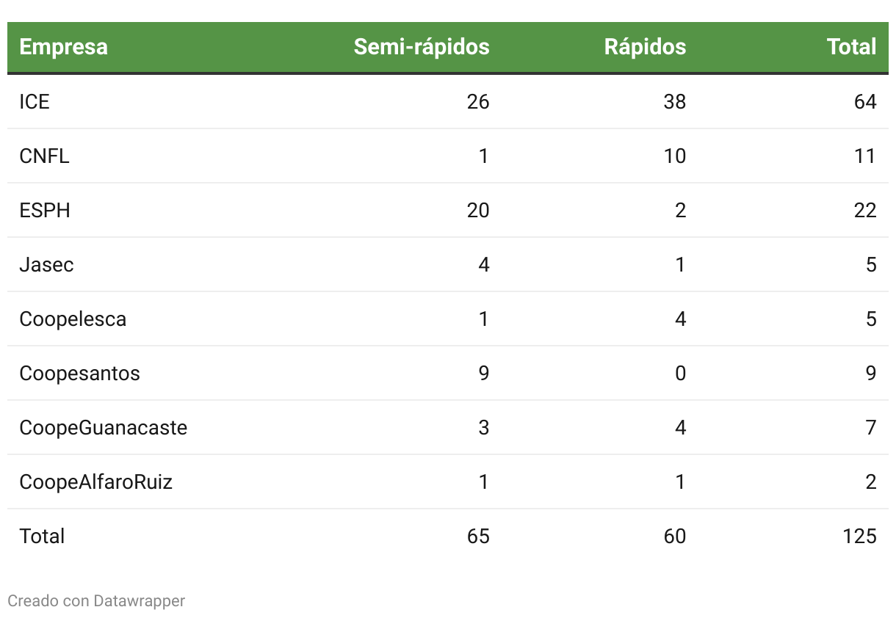Screen dimensions: 896x618
Task: Select the Rápidos total value 60
Action: coord(673,537)
